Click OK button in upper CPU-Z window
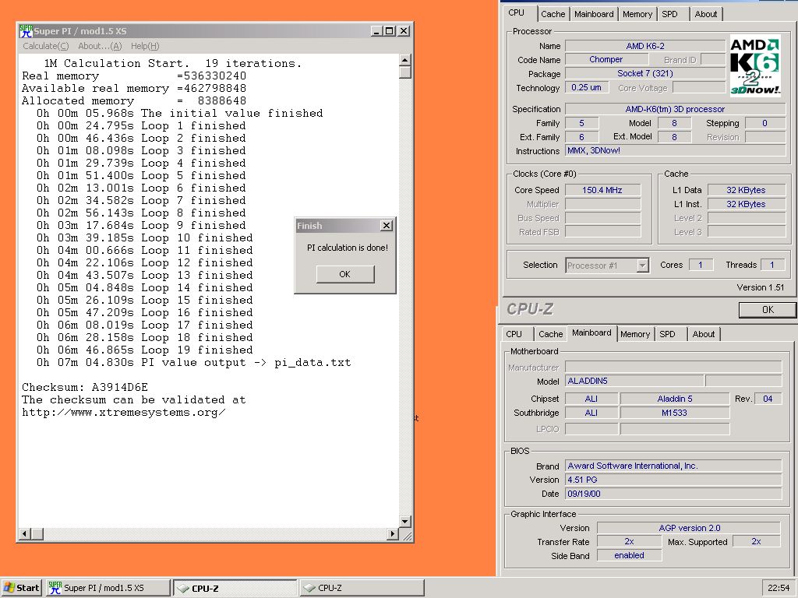 (x=768, y=310)
